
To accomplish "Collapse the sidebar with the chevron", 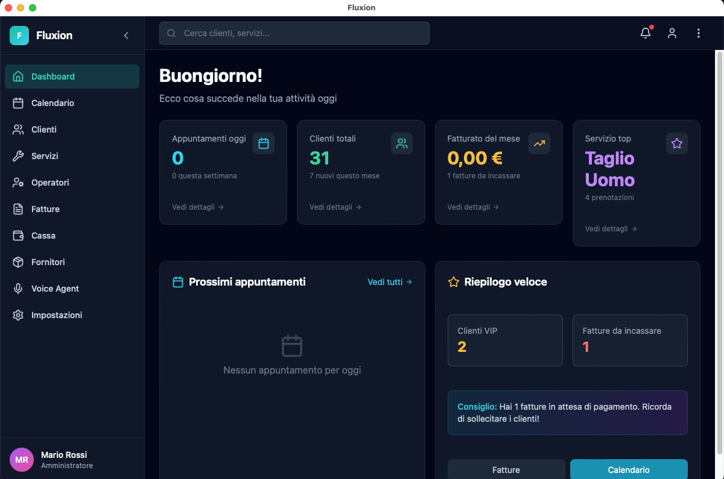I will [x=126, y=36].
